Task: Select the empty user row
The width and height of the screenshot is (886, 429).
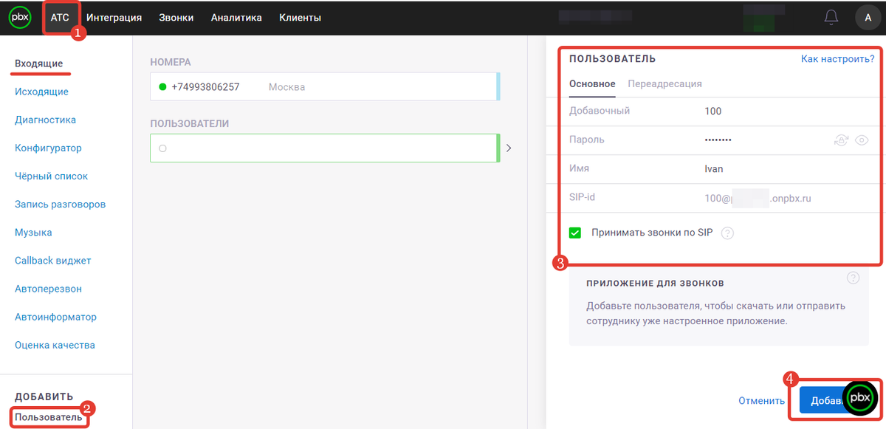Action: pyautogui.click(x=324, y=148)
